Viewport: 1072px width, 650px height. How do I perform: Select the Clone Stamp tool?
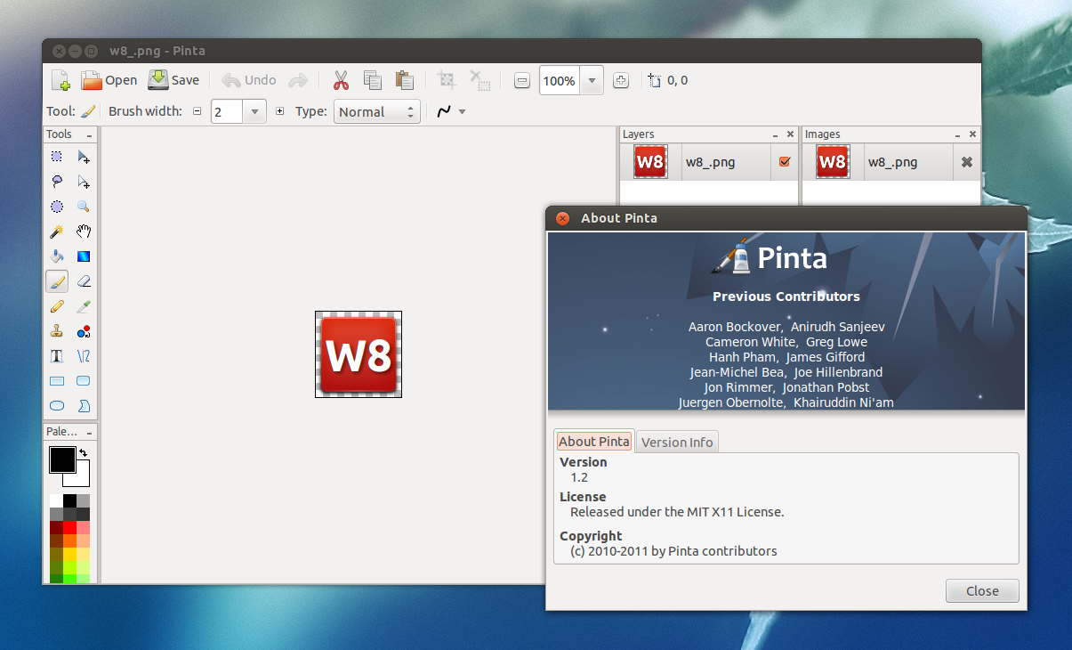[x=57, y=330]
